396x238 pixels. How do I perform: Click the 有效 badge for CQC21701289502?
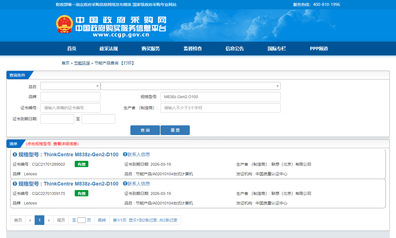pyautogui.click(x=82, y=164)
